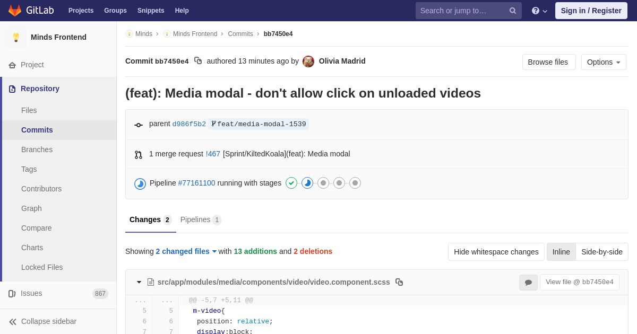This screenshot has height=334, width=637.
Task: Expand the 2 changed files dropdown
Action: (x=186, y=251)
